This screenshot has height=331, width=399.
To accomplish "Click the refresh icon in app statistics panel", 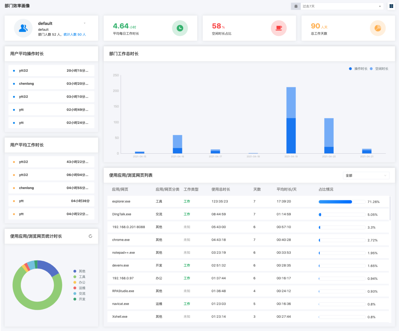I will (x=90, y=236).
